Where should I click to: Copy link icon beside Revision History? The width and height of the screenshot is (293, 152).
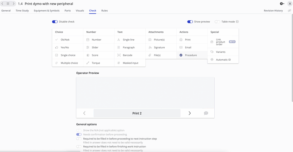coord(290,11)
